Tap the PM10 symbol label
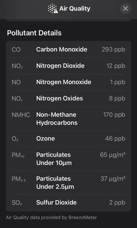The height and width of the screenshot is (228, 137). [18, 155]
